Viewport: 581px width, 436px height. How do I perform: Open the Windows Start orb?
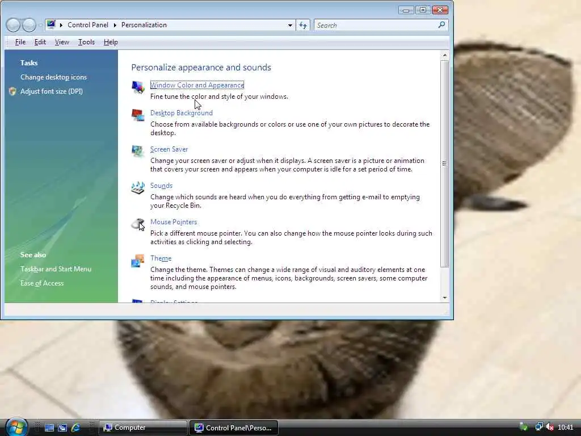tap(16, 427)
